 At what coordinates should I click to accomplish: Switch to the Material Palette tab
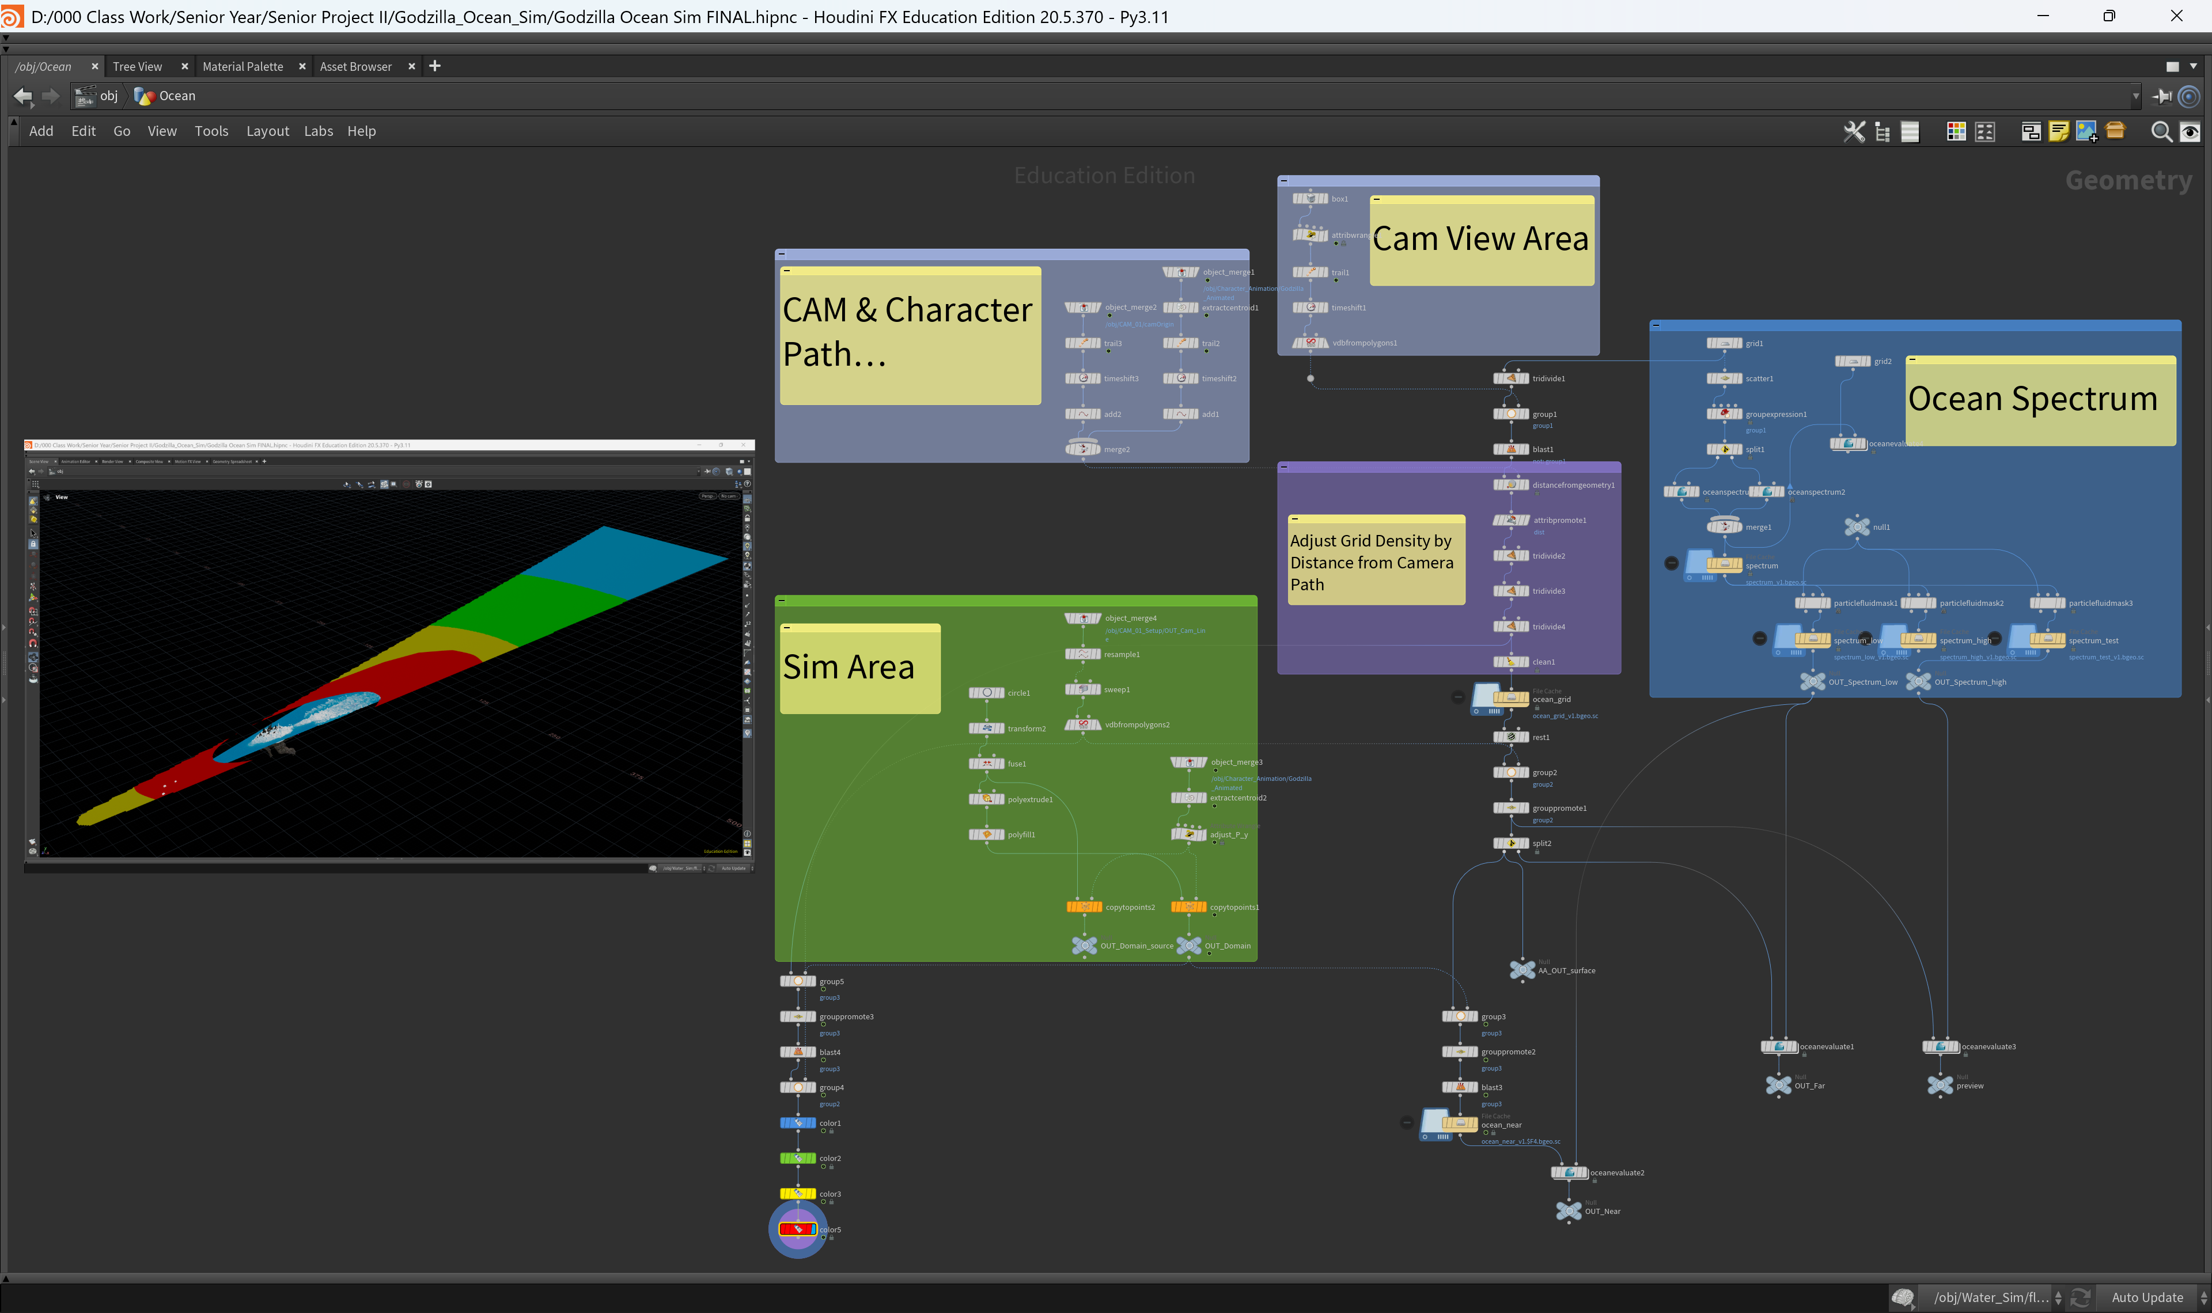click(x=243, y=66)
